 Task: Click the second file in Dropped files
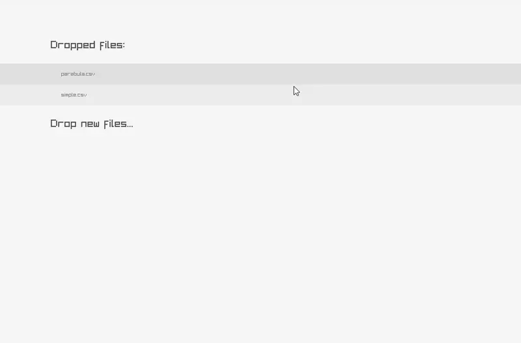tap(74, 95)
